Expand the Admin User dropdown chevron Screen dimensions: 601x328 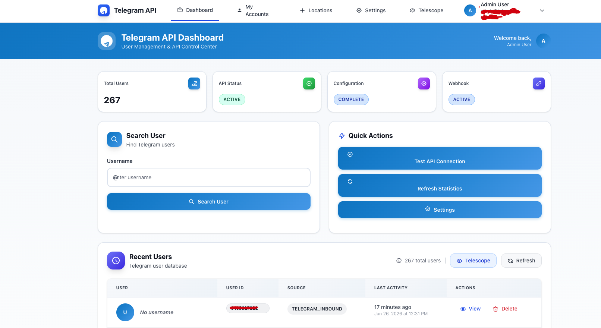point(542,10)
